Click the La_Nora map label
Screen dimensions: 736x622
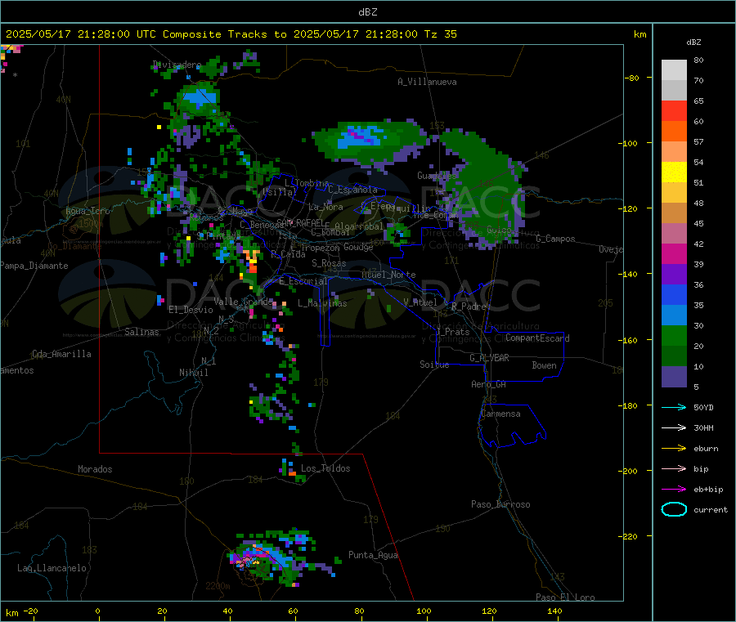325,207
